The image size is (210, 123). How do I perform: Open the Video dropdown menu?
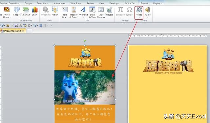coord(139,17)
